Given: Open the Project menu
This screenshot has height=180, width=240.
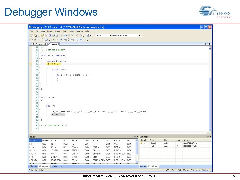Looking at the screenshot, I should 58,31.
